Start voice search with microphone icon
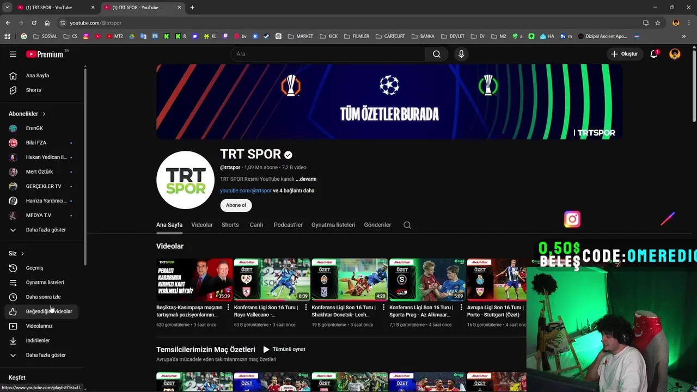 [x=461, y=54]
